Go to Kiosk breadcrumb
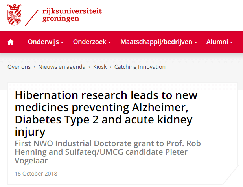Viewport: 243px width, 187px height. coord(100,67)
